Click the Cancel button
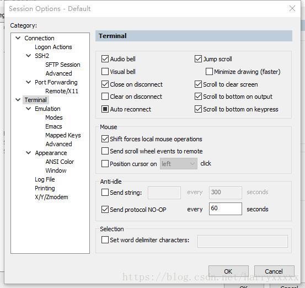The width and height of the screenshot is (305, 288). pyautogui.click(x=274, y=271)
